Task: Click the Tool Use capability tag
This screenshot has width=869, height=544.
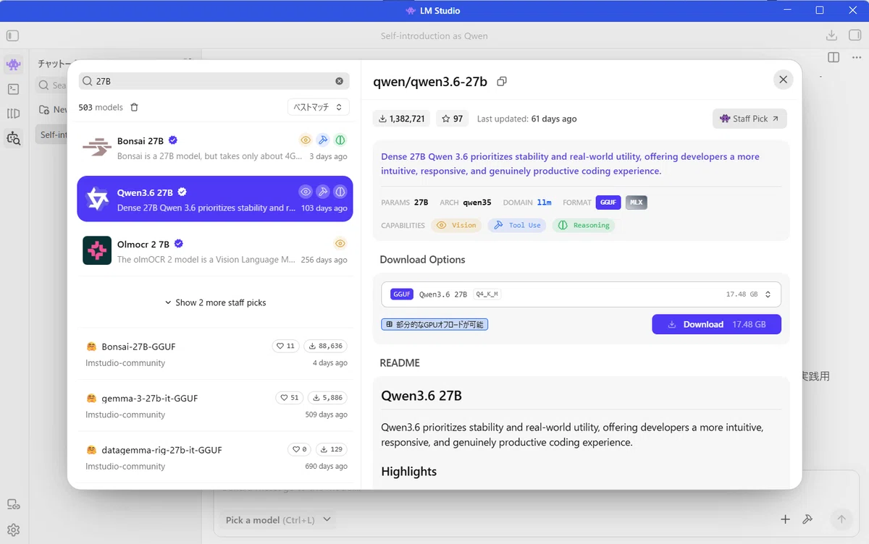Action: 517,226
